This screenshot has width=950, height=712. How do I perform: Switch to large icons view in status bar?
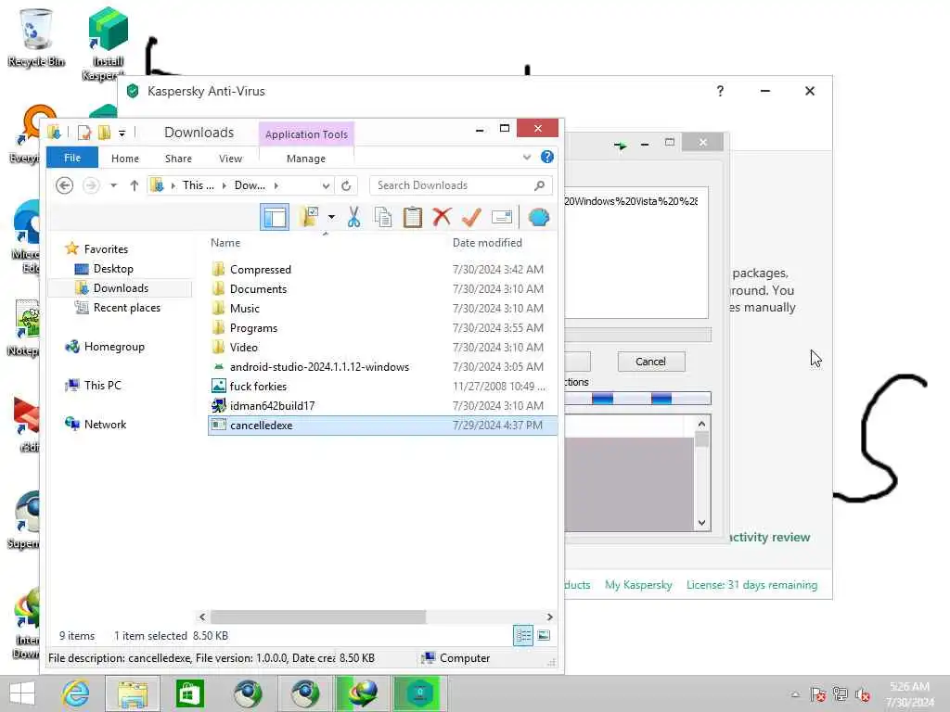pos(544,635)
